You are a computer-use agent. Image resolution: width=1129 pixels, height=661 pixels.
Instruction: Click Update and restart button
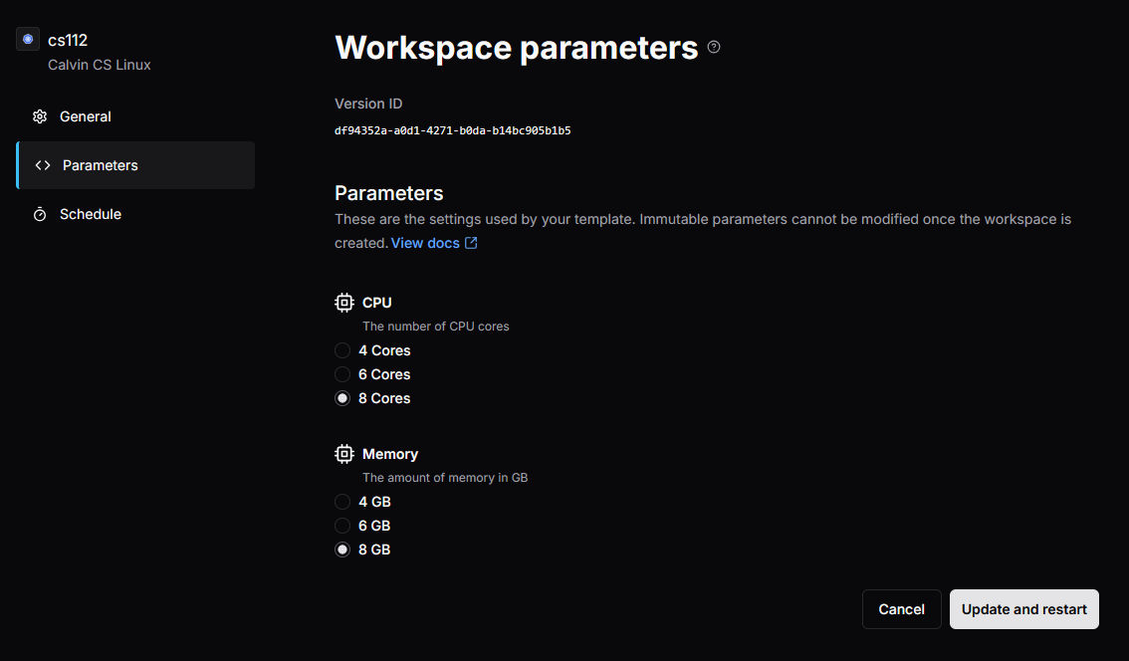coord(1023,609)
